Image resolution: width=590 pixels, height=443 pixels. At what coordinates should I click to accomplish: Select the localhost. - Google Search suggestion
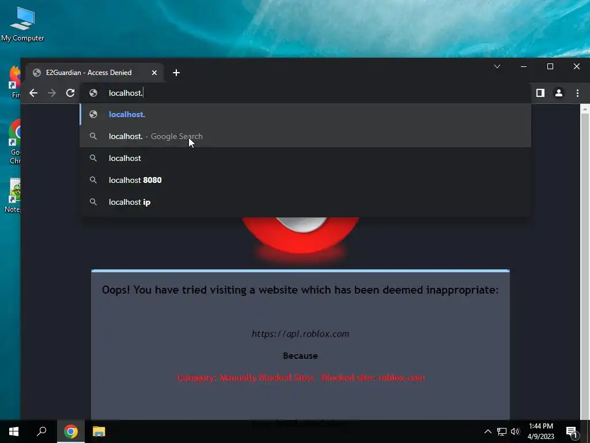pos(305,136)
